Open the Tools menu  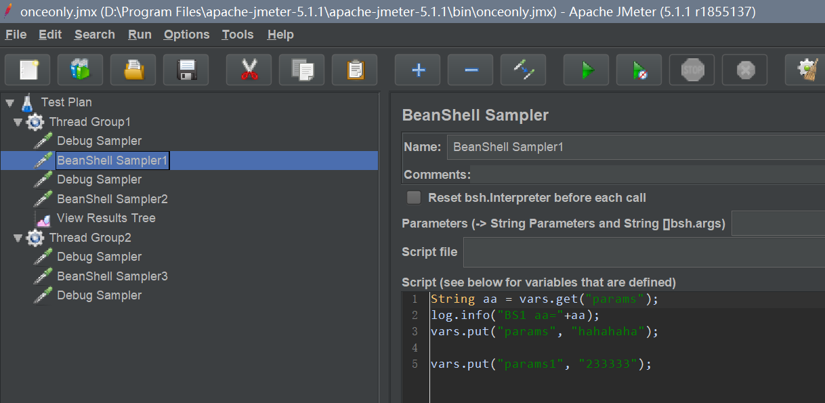click(238, 35)
